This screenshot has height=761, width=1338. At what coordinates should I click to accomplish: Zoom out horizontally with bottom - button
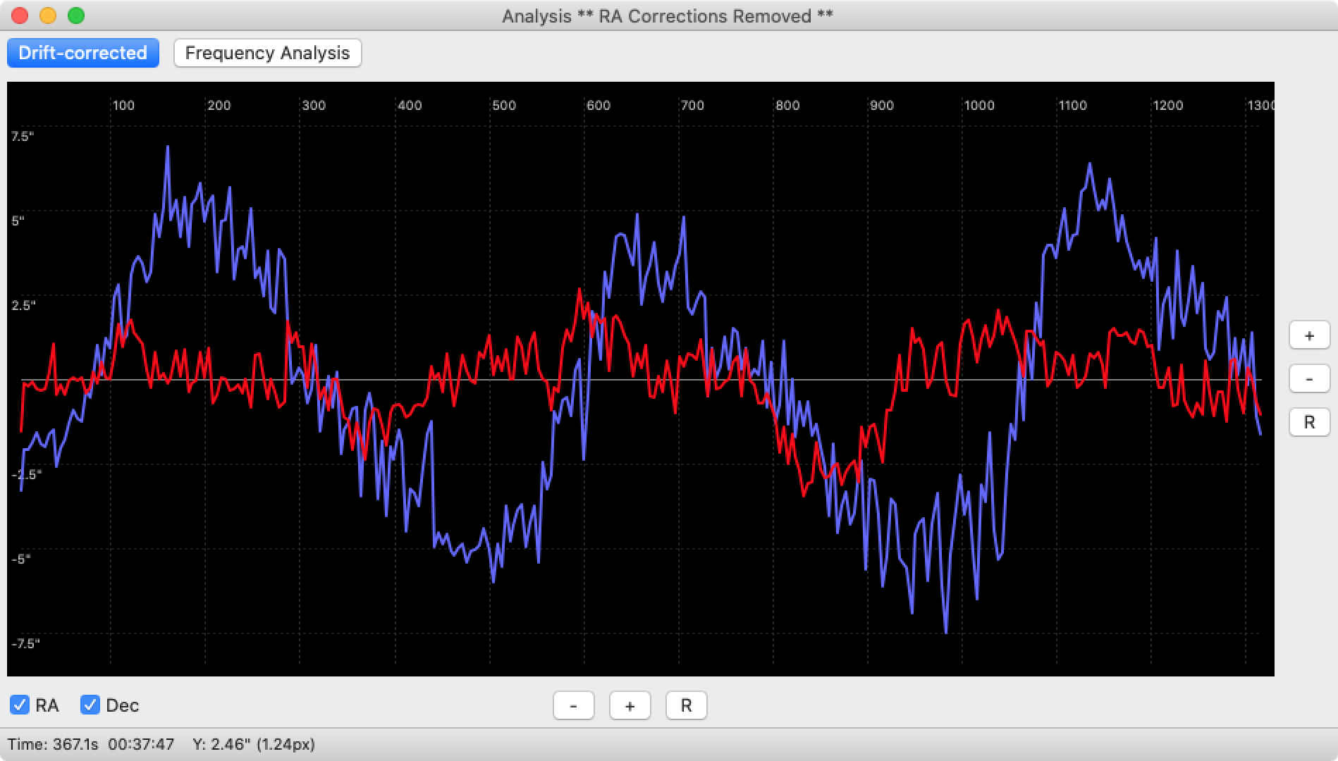[x=573, y=705]
